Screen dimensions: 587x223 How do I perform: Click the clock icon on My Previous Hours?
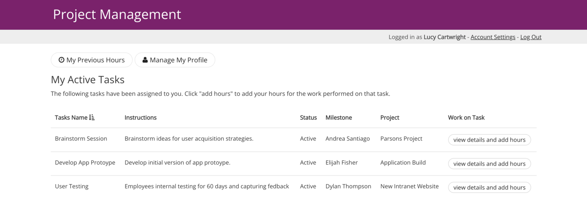click(x=61, y=60)
